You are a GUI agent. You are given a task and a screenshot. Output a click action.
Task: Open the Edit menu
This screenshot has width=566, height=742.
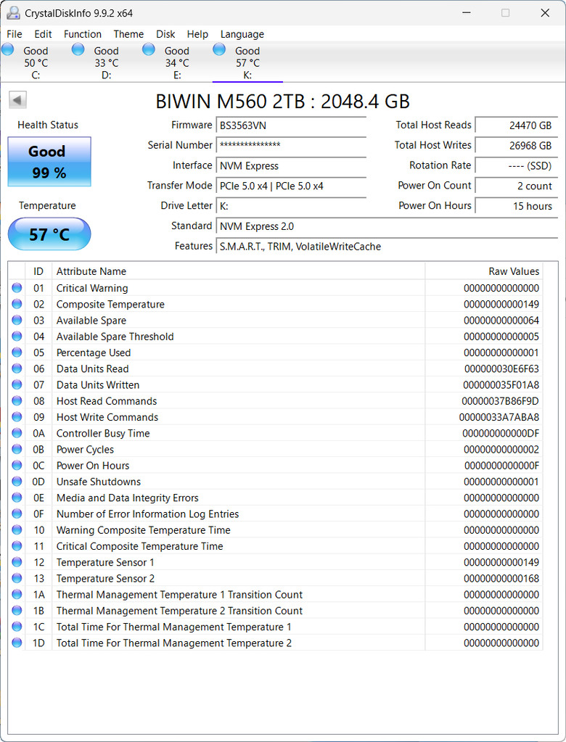pyautogui.click(x=43, y=34)
